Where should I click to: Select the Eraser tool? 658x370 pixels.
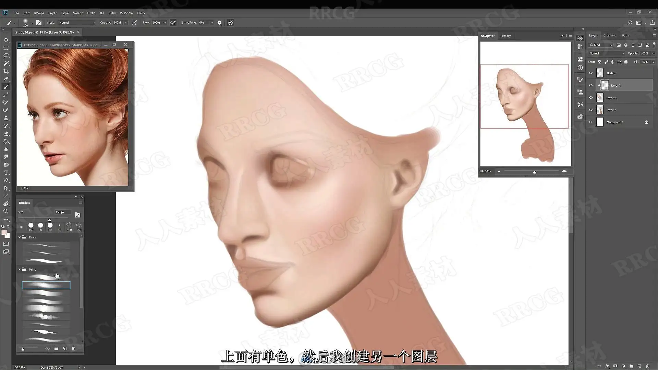tap(6, 134)
